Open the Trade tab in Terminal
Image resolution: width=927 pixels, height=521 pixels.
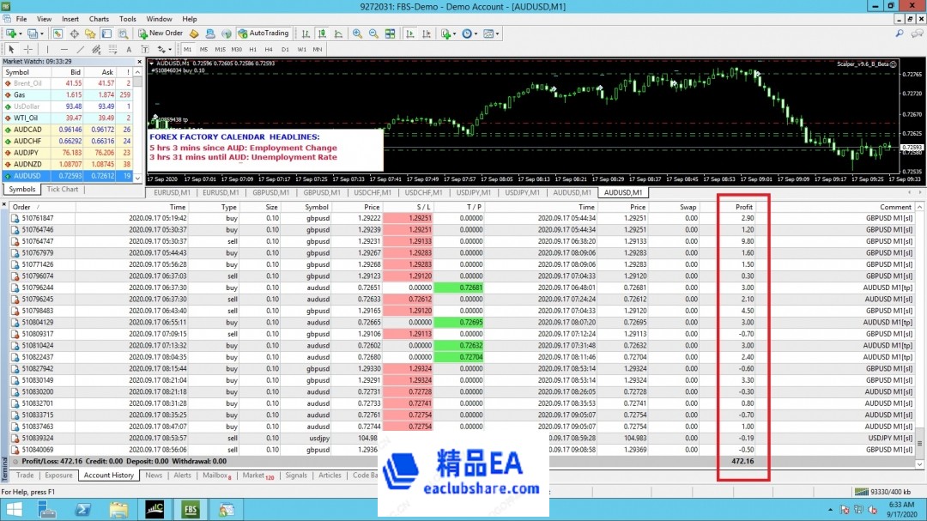pos(25,476)
